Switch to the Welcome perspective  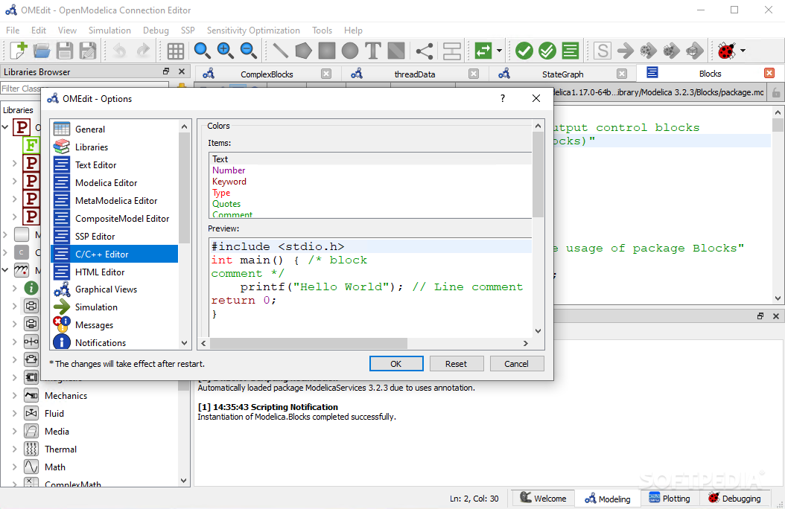coord(543,499)
